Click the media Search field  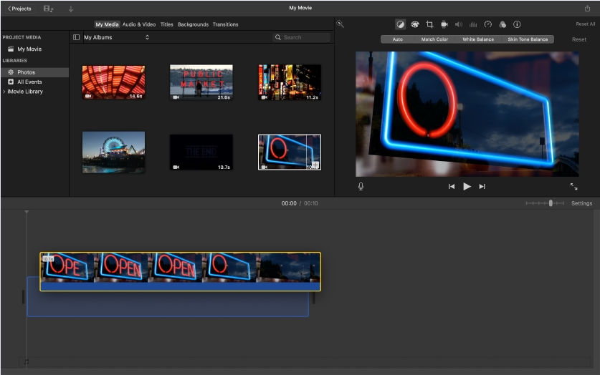click(302, 37)
